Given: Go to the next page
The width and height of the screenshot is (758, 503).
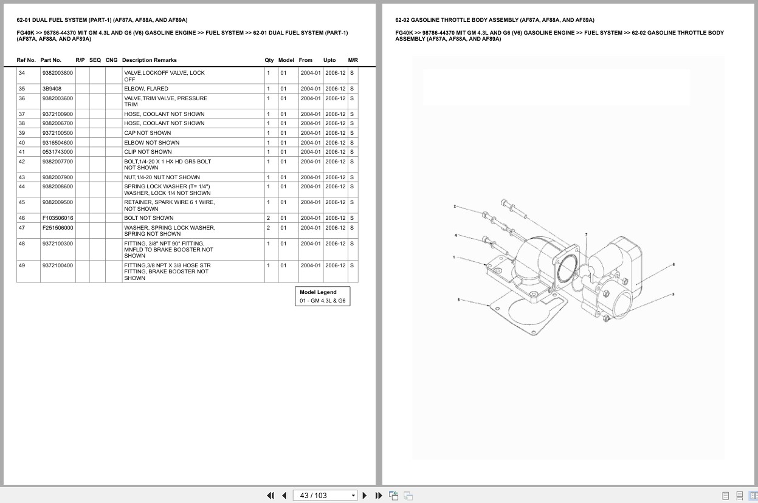Looking at the screenshot, I should [365, 496].
